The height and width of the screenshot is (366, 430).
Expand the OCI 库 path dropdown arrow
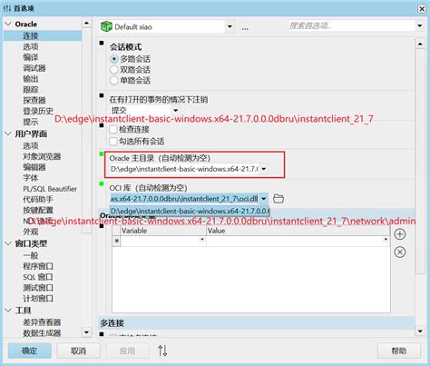[264, 199]
